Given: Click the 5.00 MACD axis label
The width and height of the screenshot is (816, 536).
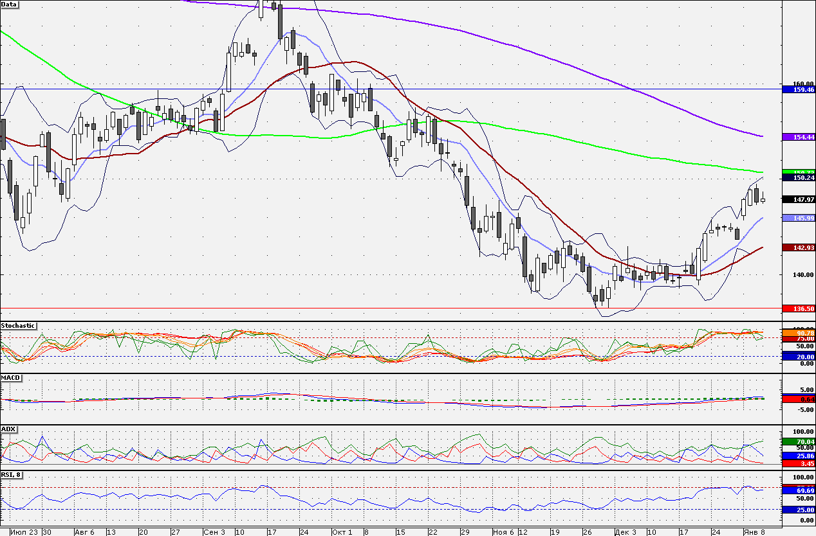Looking at the screenshot, I should [x=807, y=389].
